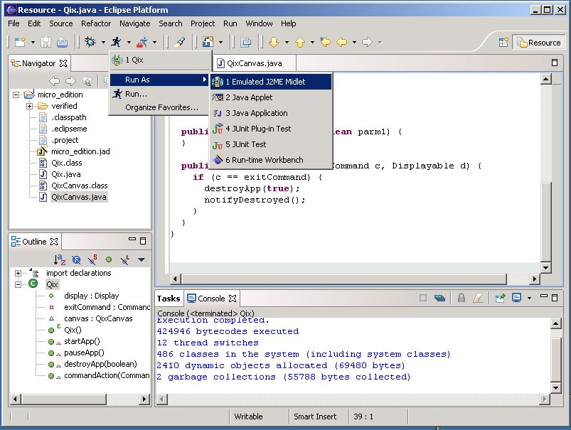571x430 pixels.
Task: Open the Display Selected Console dropdown arrow
Action: click(530, 299)
